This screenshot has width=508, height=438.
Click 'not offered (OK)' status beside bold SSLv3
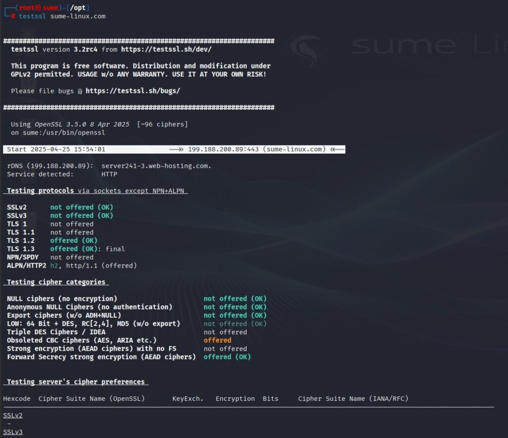click(x=82, y=216)
